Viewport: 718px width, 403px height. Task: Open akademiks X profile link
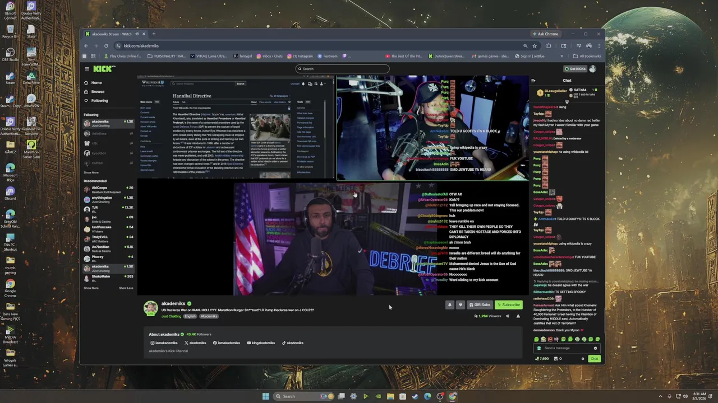pos(195,343)
